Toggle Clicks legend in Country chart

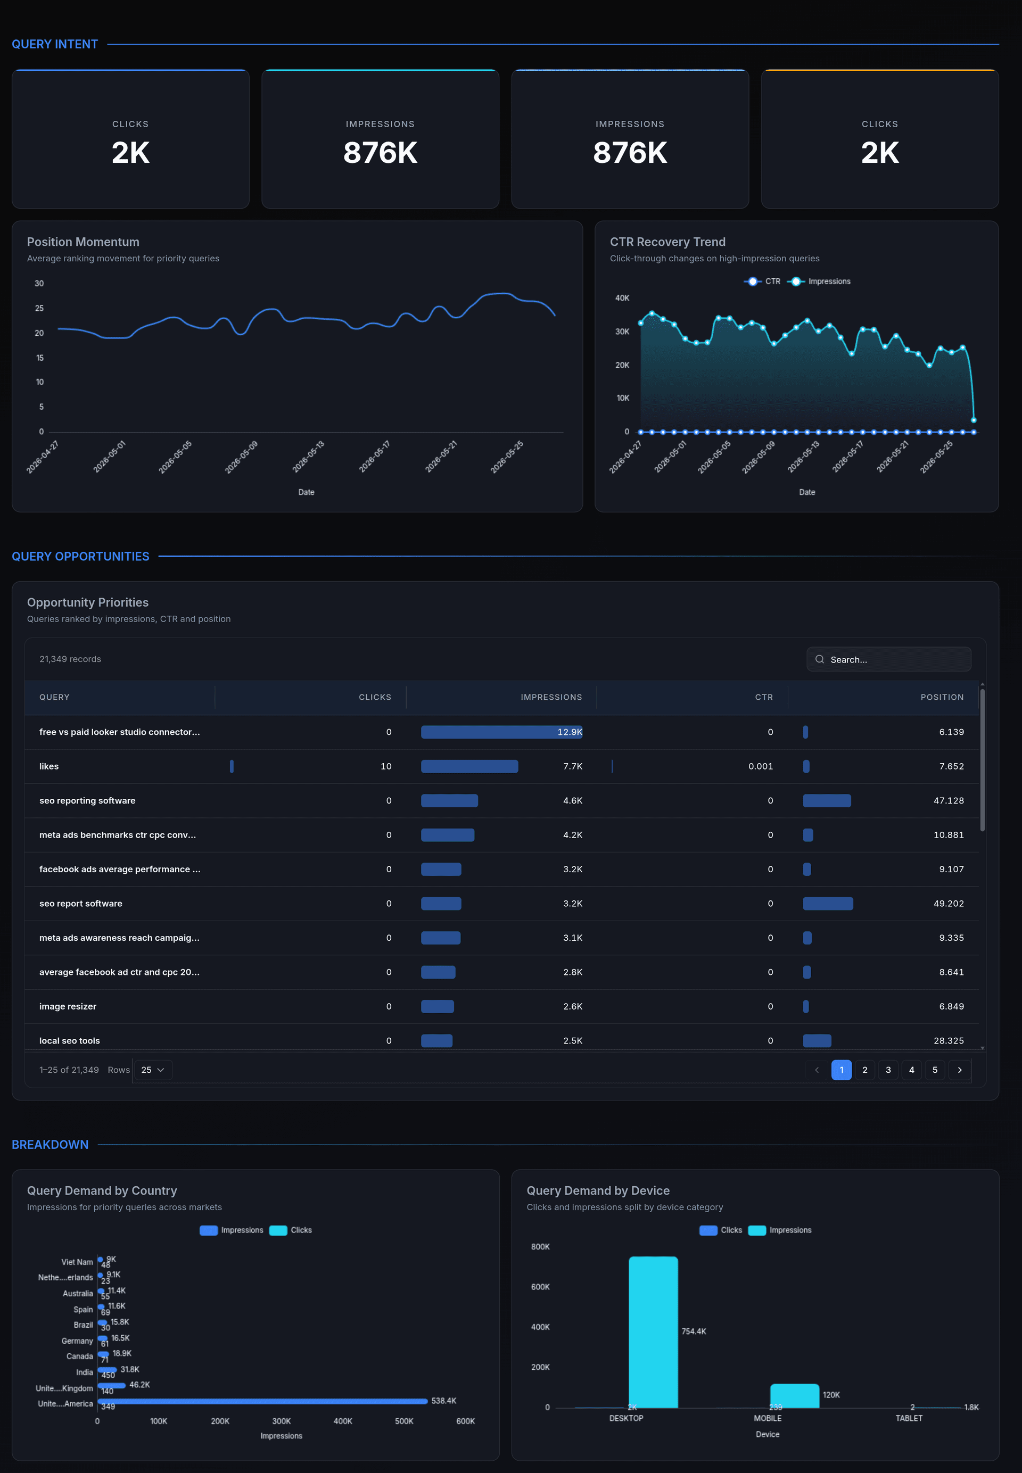coord(291,1230)
